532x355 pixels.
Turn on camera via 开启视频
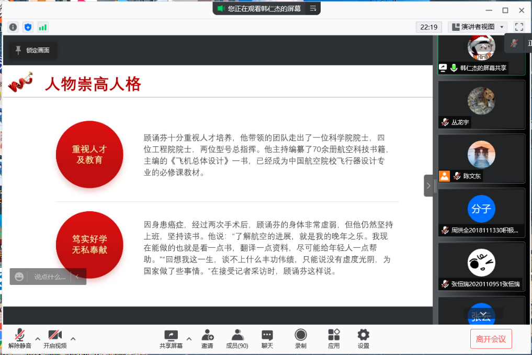(55, 339)
